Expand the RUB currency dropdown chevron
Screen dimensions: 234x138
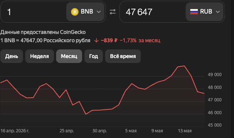(218, 12)
